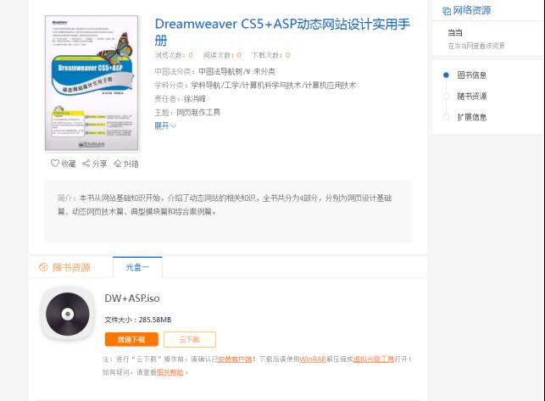The image size is (545, 401).
Task: Click the author name 徐洪峰
Action: click(194, 98)
